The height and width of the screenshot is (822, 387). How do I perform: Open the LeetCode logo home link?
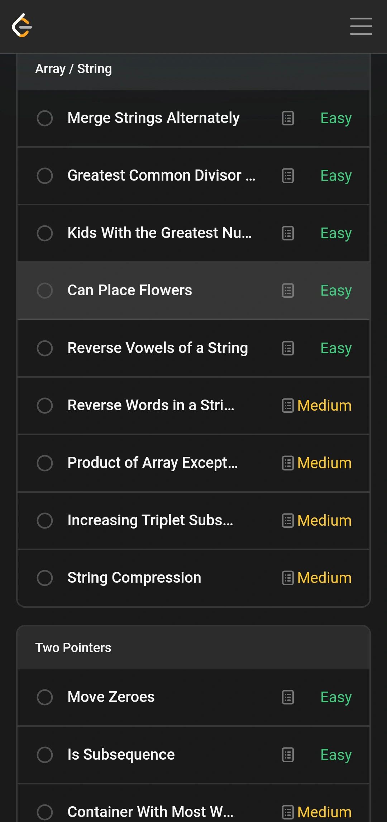(x=22, y=26)
